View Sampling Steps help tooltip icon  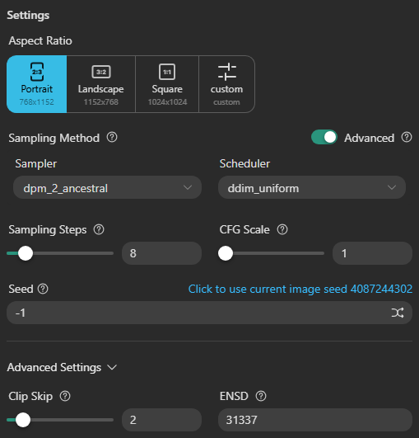tap(99, 229)
